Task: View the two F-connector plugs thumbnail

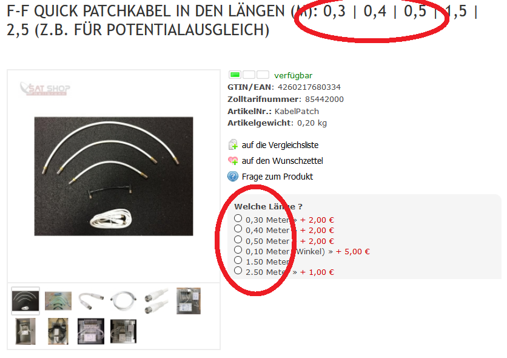Action: pyautogui.click(x=156, y=301)
